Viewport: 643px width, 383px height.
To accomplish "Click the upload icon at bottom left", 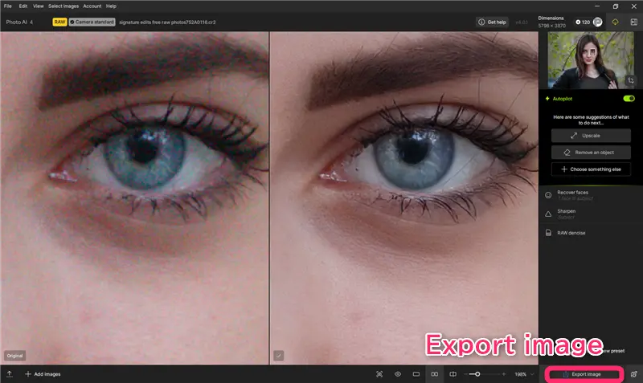I will click(9, 374).
